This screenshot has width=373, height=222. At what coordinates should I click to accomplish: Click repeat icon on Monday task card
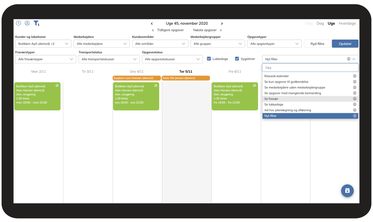coord(57,85)
